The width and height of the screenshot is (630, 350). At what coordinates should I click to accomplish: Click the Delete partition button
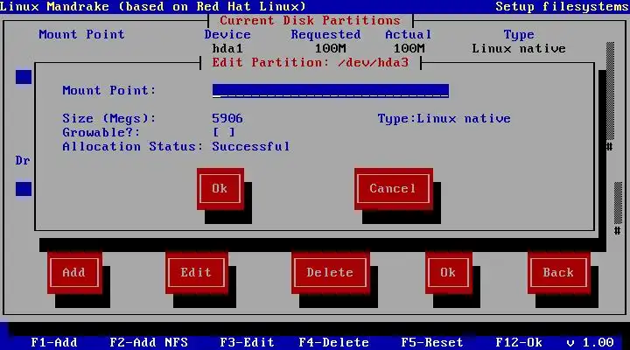(330, 272)
